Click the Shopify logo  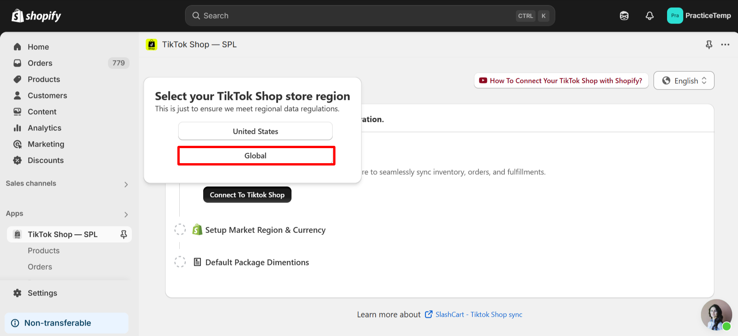(x=36, y=16)
